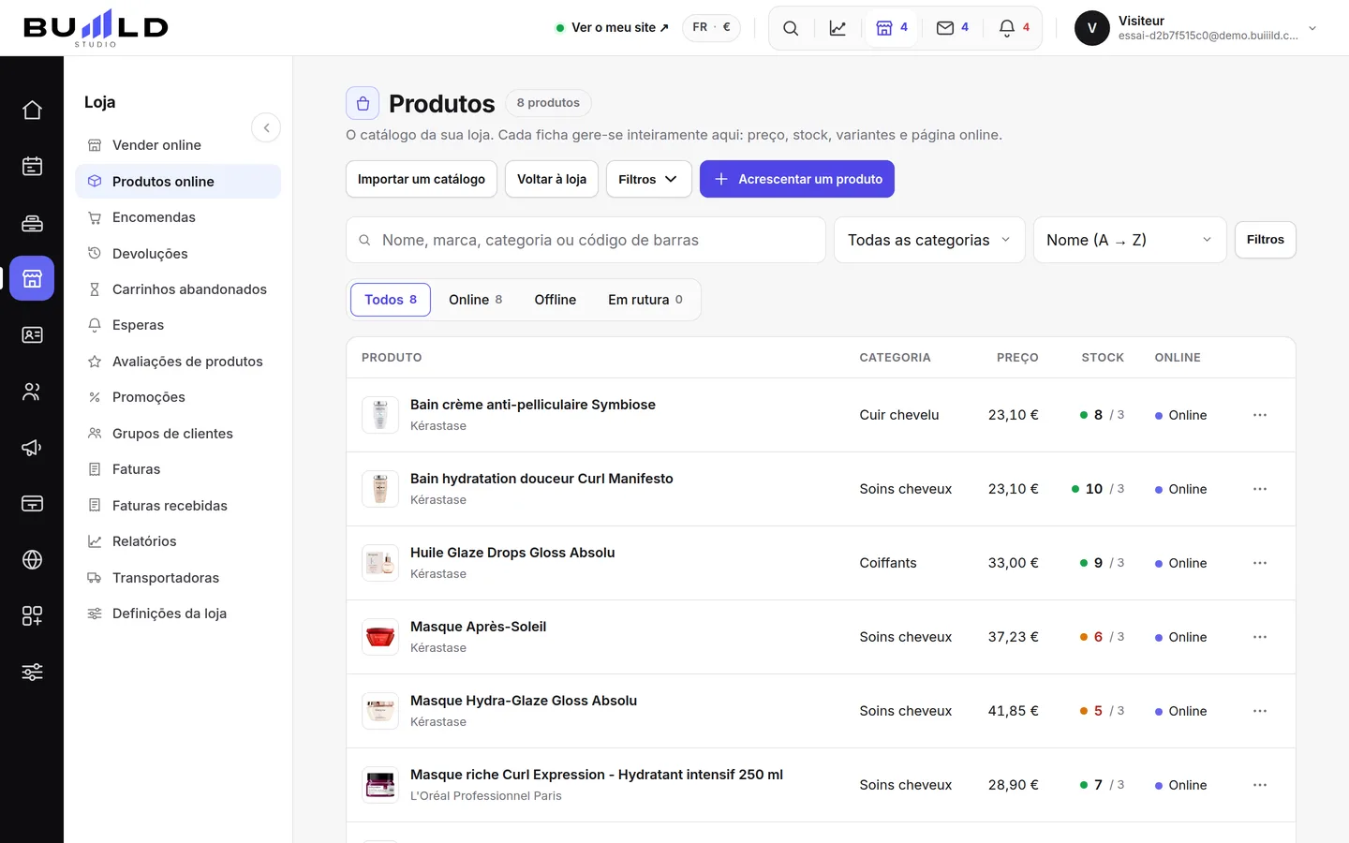
Task: Open Masque Hydra-Glaze Gloss Absolu product
Action: tap(524, 701)
